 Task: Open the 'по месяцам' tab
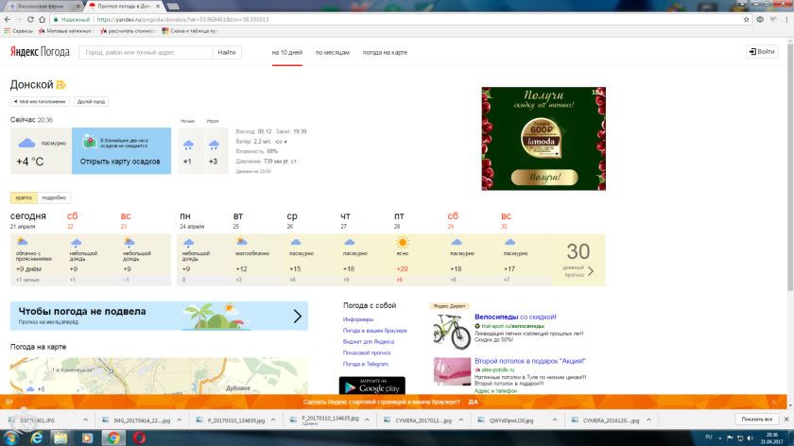tap(333, 53)
